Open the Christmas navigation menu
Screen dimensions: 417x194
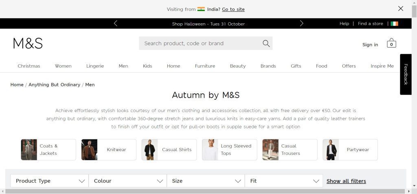(29, 66)
